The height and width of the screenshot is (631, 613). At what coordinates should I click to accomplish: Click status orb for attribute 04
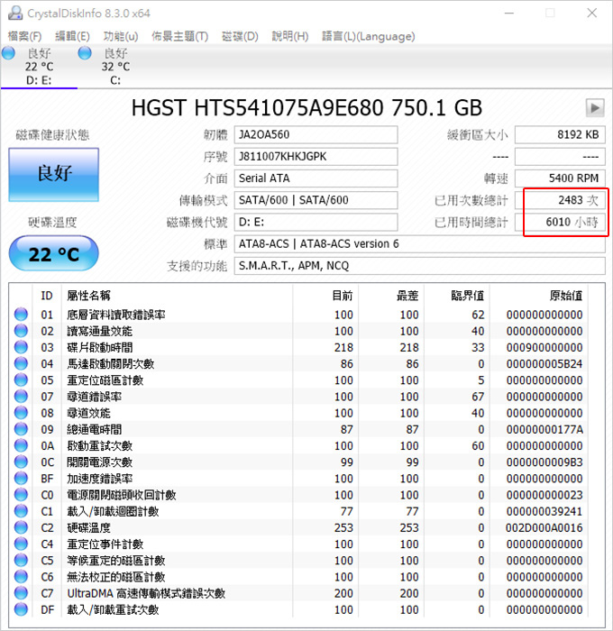[x=21, y=363]
